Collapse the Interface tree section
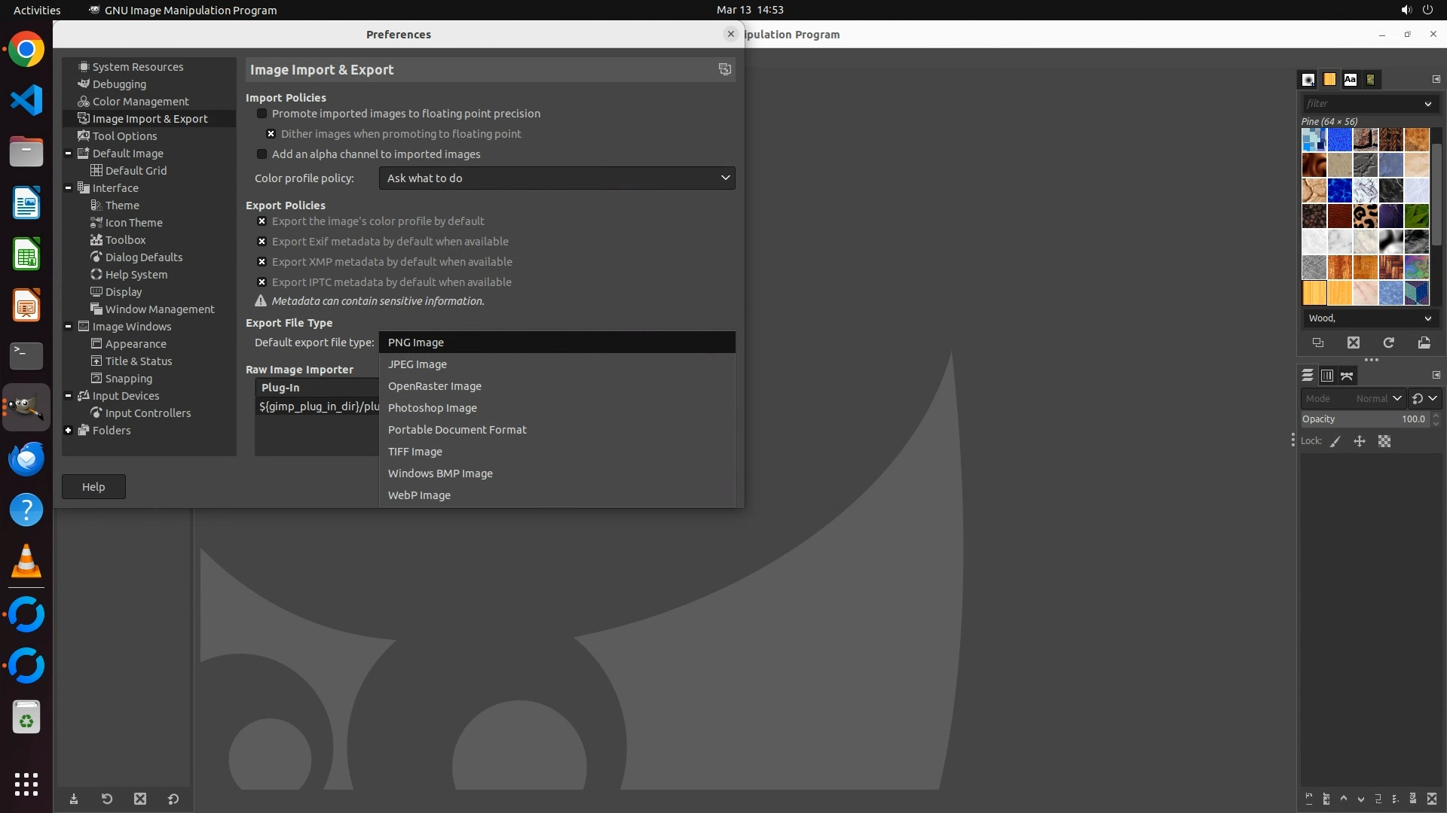This screenshot has width=1447, height=813. [69, 188]
